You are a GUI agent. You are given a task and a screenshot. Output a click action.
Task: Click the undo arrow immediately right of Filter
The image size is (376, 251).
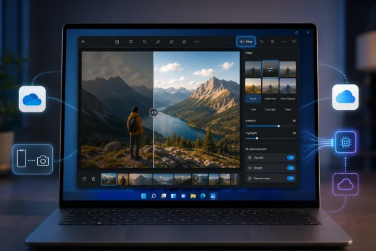click(x=261, y=42)
